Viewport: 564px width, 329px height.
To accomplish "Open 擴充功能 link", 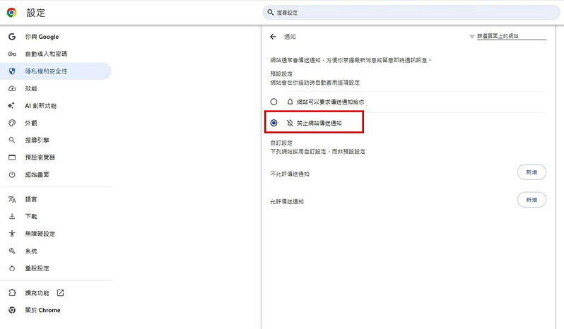I will 56,293.
